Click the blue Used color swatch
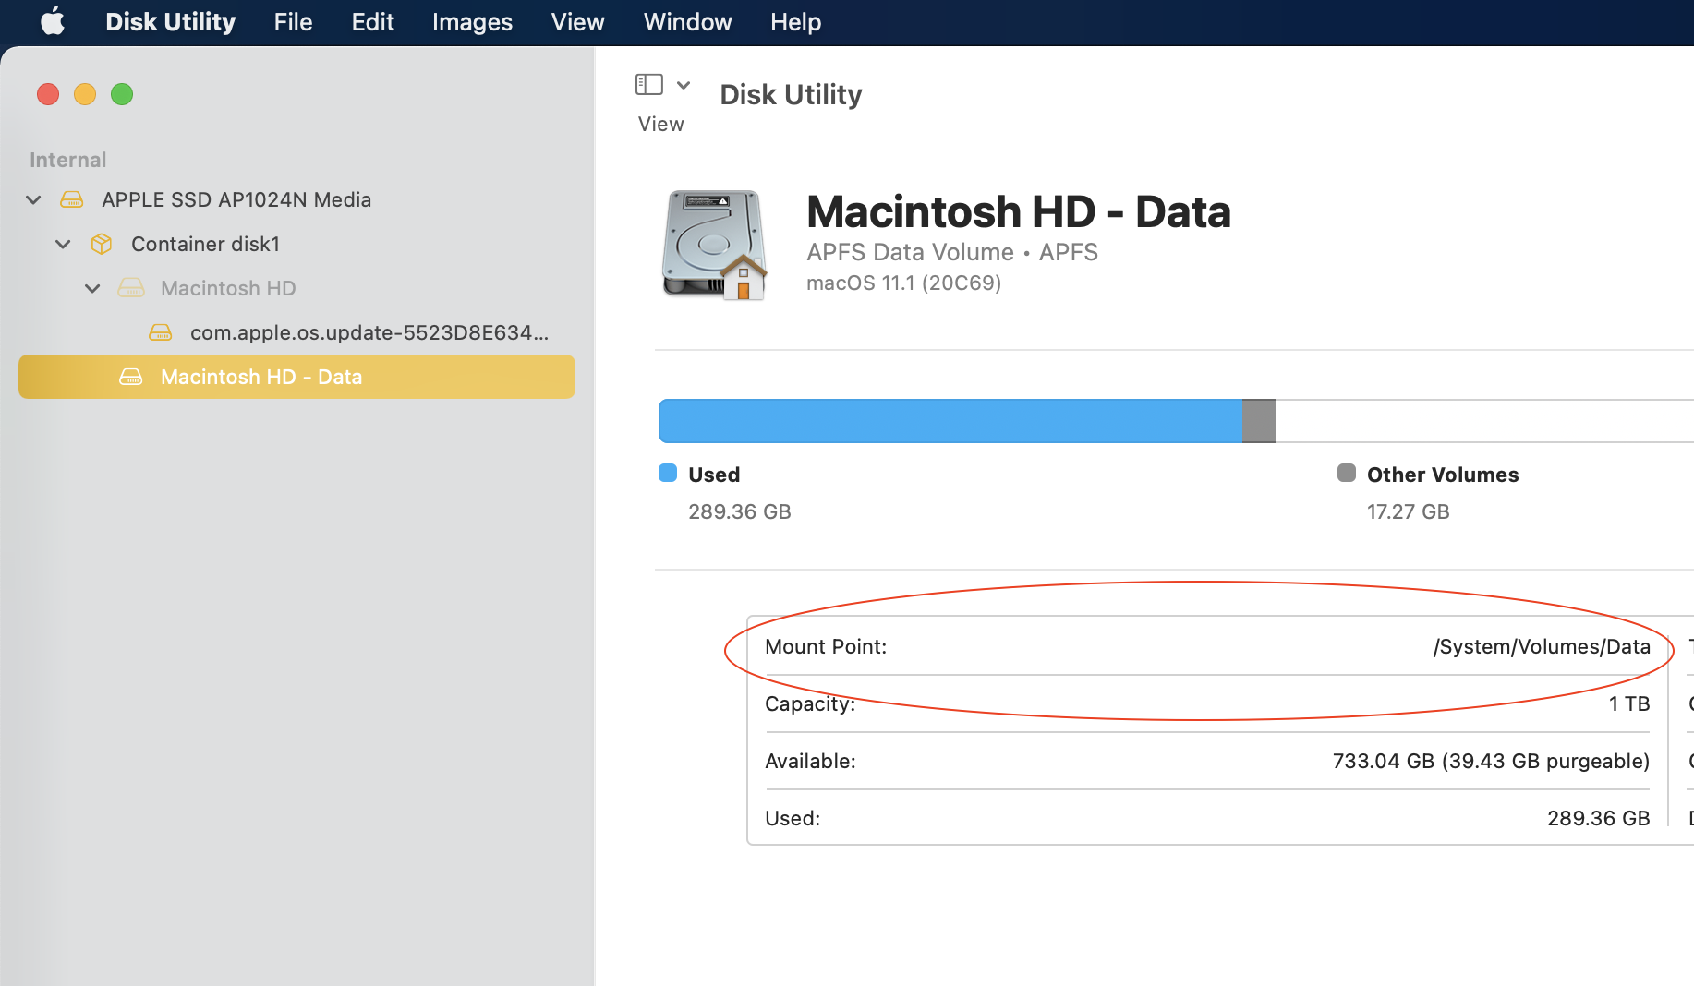The image size is (1694, 986). 668,474
